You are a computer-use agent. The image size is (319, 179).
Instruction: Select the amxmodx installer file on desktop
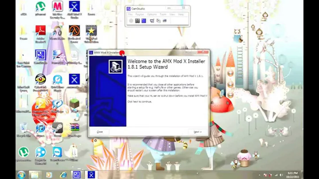pyautogui.click(x=74, y=82)
